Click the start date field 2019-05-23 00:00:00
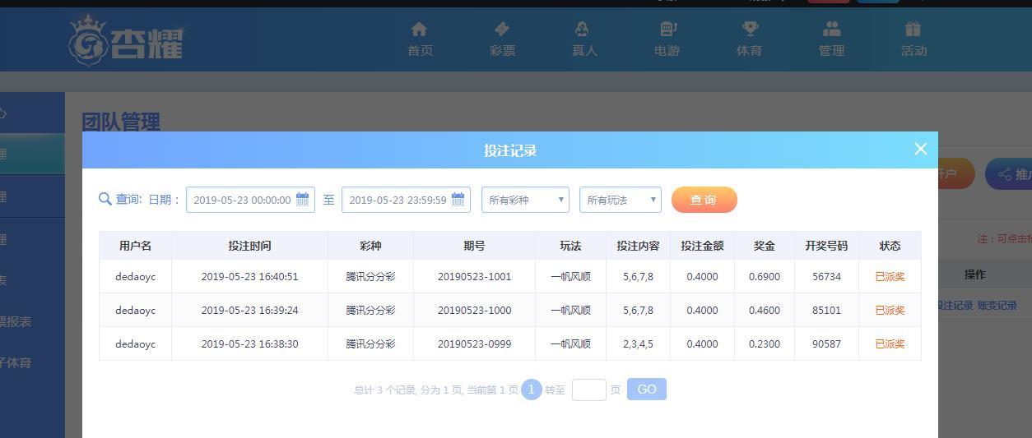This screenshot has height=438, width=1032. pos(250,200)
